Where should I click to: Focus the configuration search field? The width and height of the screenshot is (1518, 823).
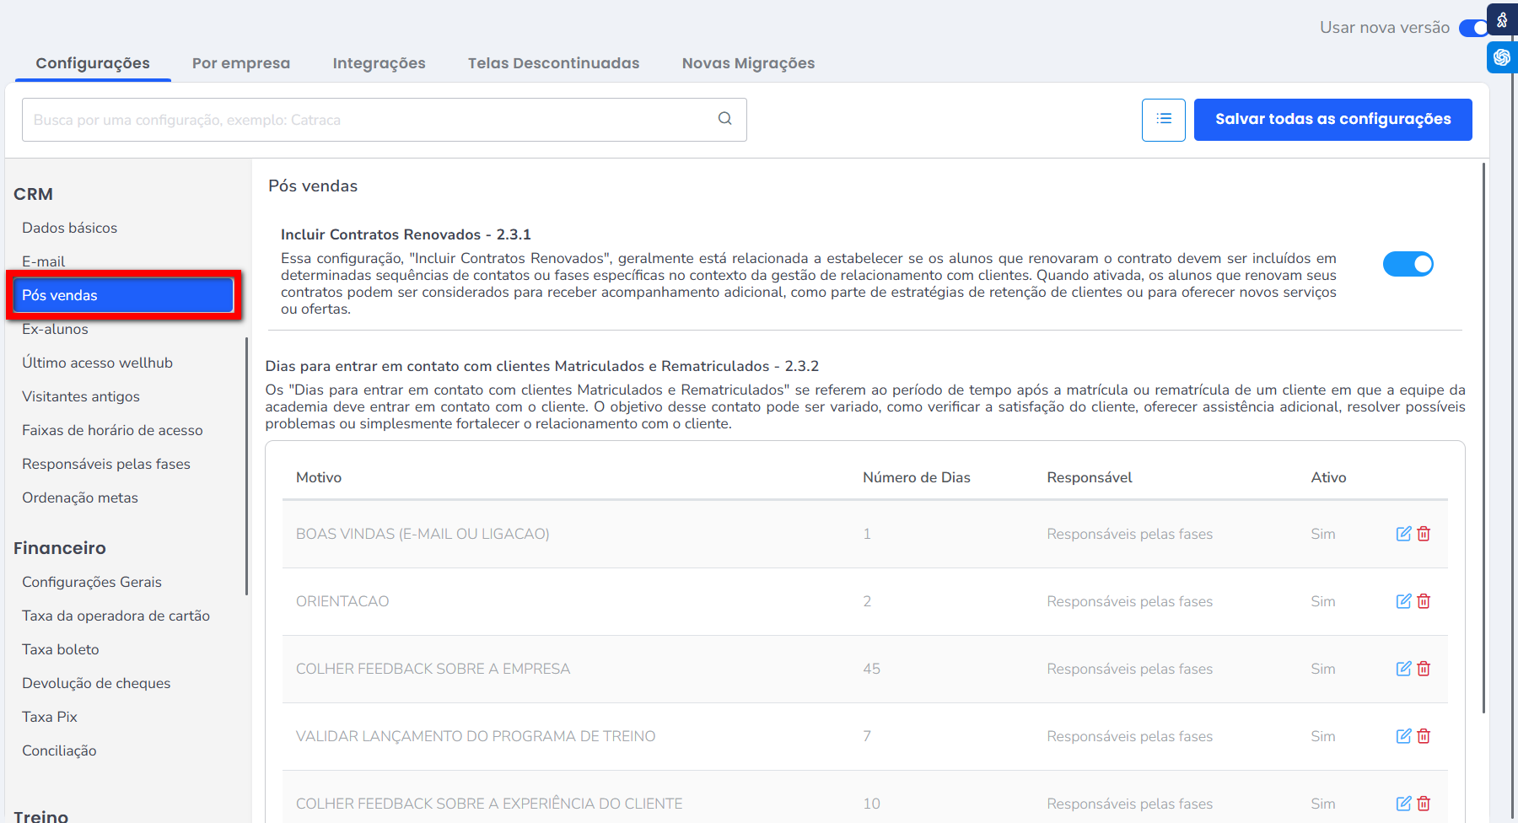click(x=371, y=120)
